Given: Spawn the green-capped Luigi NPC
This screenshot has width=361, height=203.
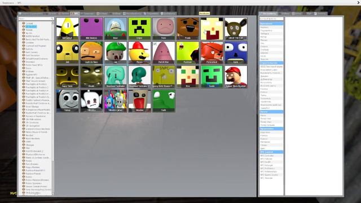Looking at the screenshot, I should point(116,52).
